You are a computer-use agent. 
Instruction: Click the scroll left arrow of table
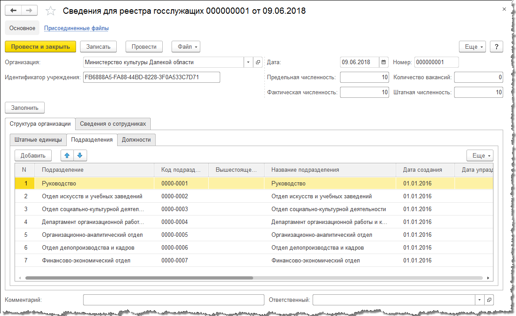click(20, 278)
